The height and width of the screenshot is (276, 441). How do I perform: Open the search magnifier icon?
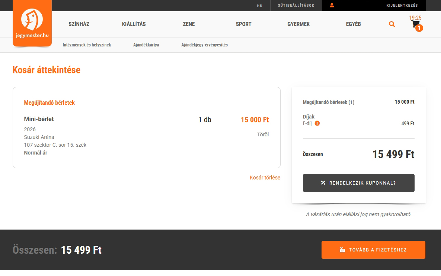tap(392, 24)
